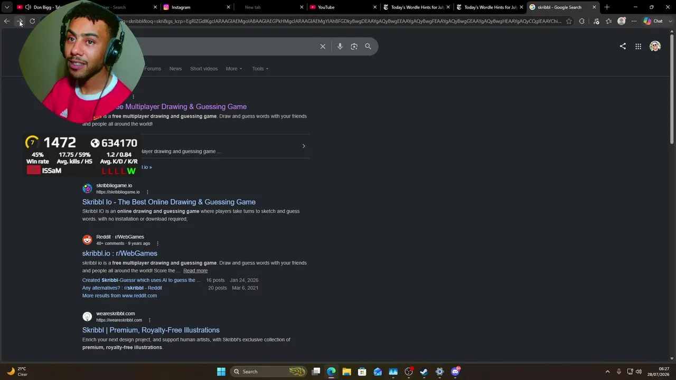
Task: Open the Tools dropdown
Action: (x=260, y=69)
